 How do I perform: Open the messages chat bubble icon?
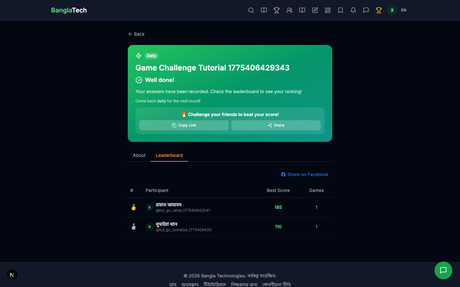click(x=366, y=10)
